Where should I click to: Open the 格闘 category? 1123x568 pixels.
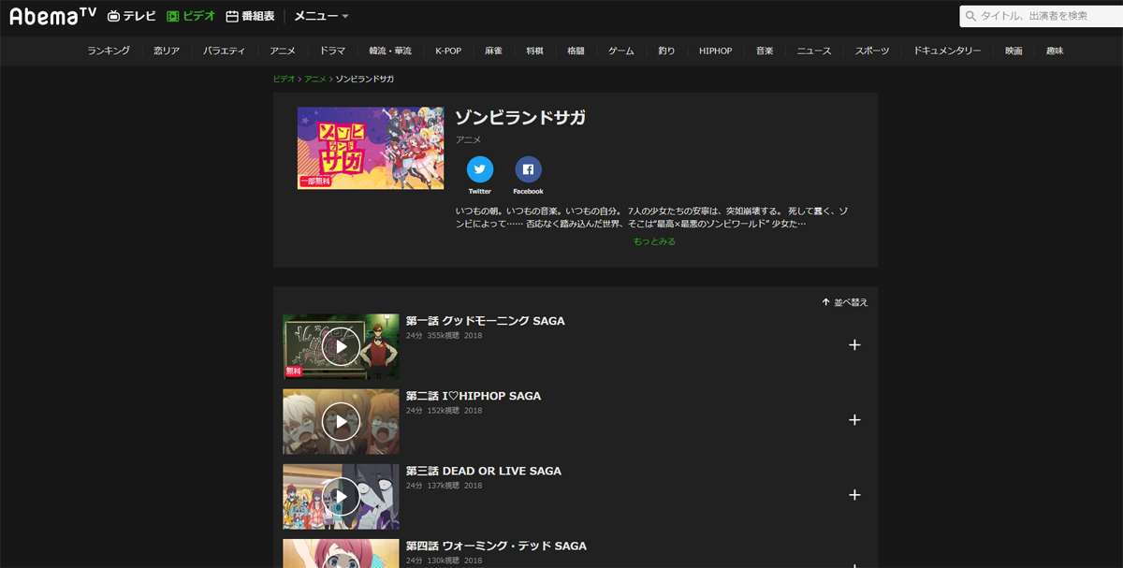pos(576,51)
